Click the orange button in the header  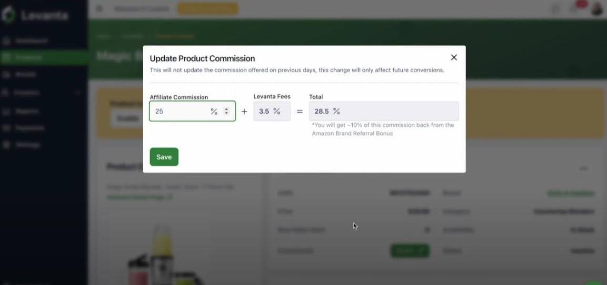click(207, 9)
